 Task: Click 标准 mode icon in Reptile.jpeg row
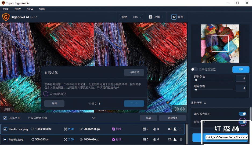coord(113,139)
